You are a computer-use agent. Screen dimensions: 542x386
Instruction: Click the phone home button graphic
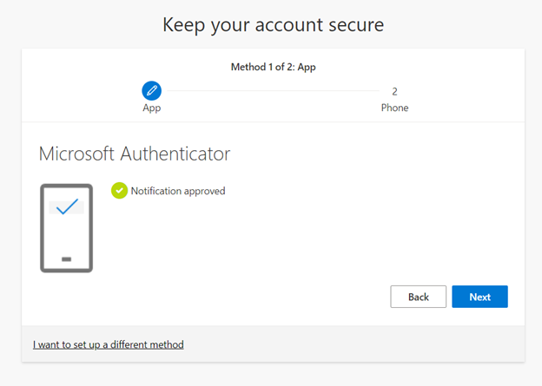[x=66, y=259]
